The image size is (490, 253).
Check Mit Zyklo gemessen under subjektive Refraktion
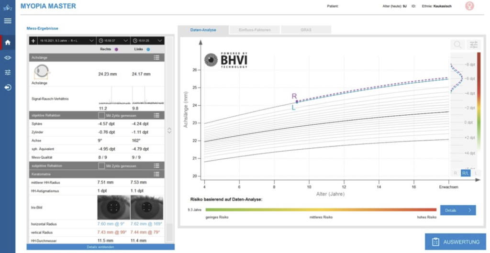(101, 166)
